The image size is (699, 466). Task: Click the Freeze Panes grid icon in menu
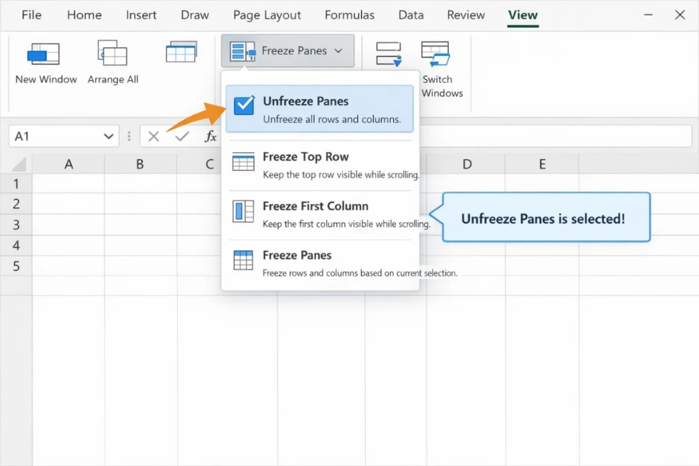pos(243,261)
